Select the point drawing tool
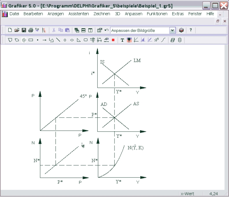Viewport: 229px width, 197px height. 38,40
